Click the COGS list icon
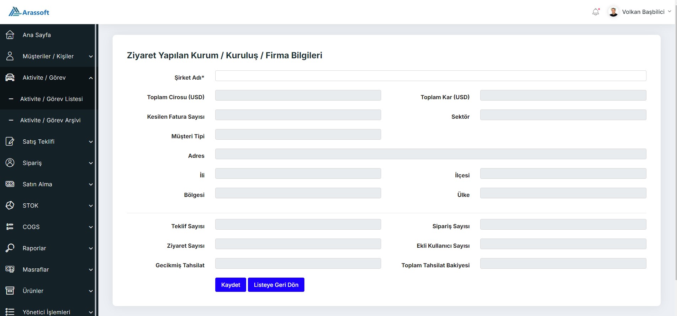 (x=10, y=227)
